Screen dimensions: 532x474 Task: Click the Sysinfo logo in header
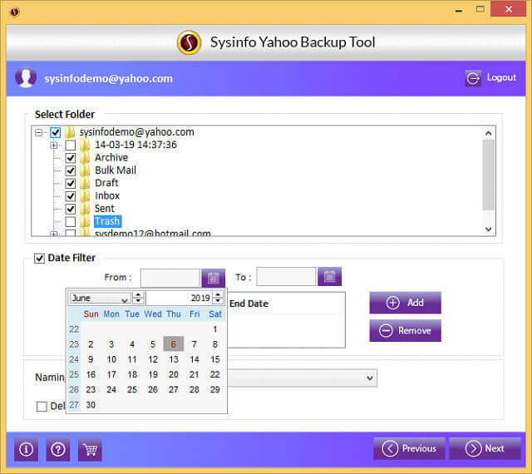tap(189, 42)
